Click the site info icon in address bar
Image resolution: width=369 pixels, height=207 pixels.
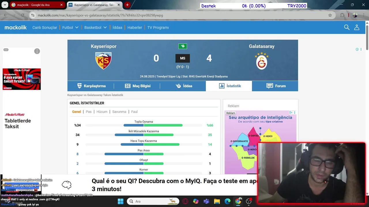coord(33,15)
